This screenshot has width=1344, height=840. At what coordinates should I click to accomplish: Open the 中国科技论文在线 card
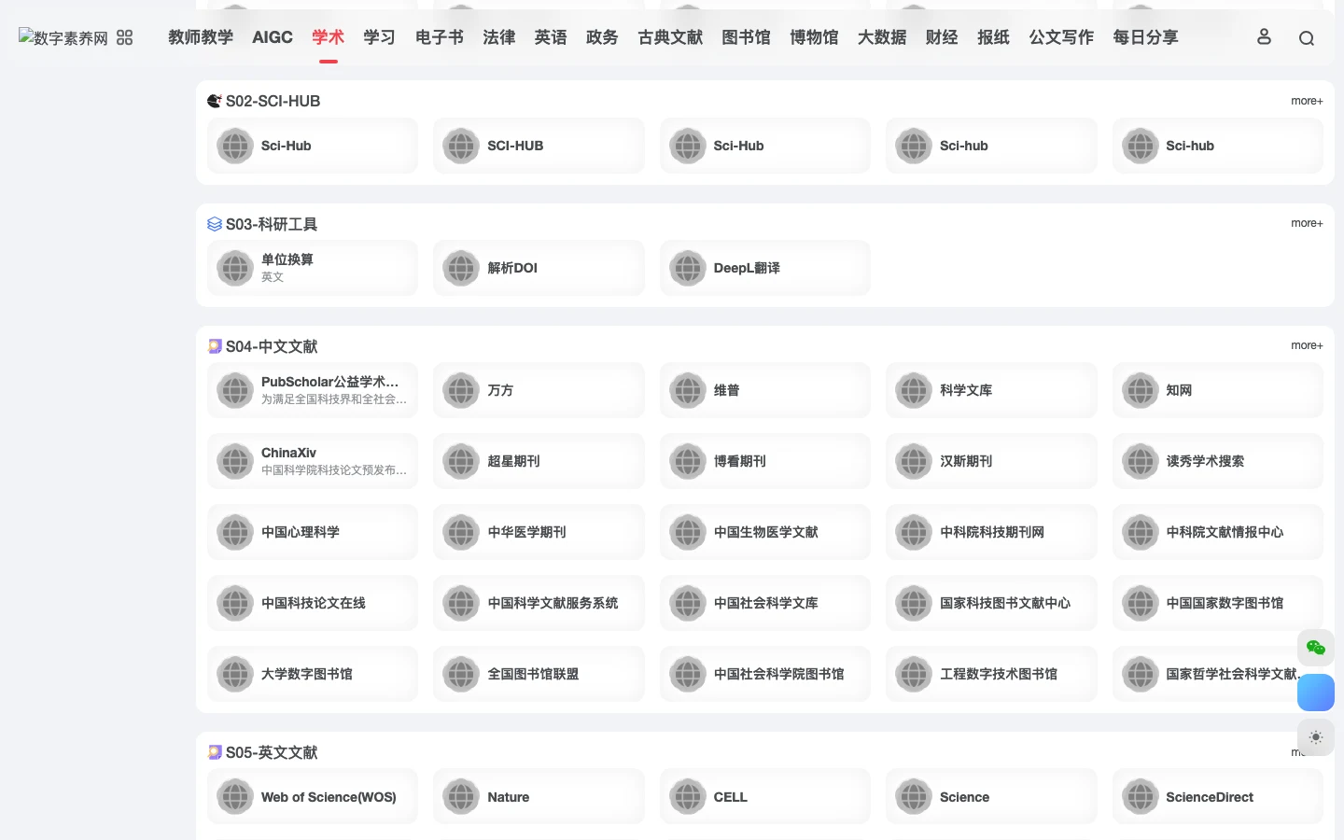click(x=313, y=603)
